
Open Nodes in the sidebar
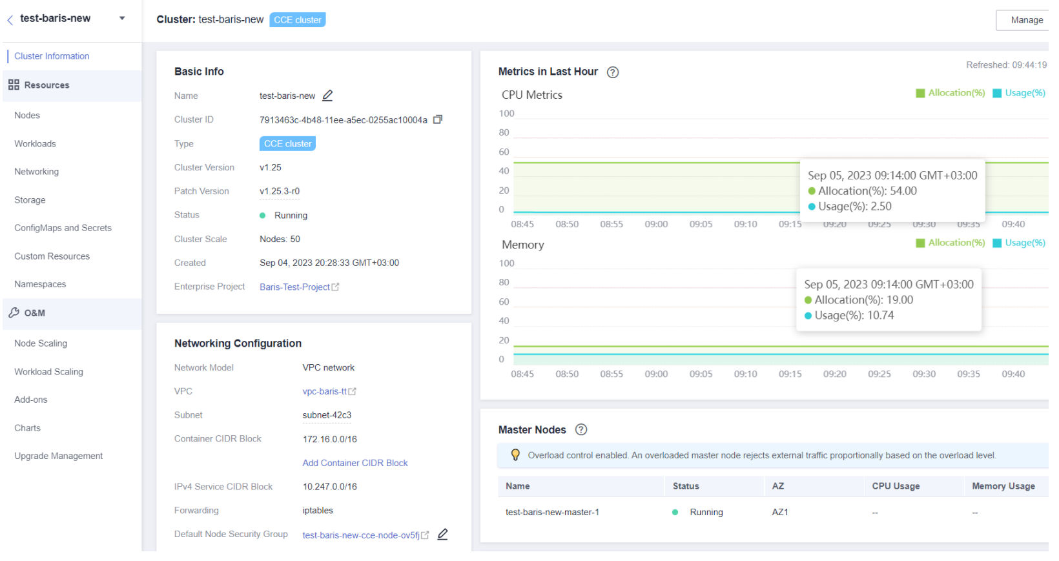(27, 116)
